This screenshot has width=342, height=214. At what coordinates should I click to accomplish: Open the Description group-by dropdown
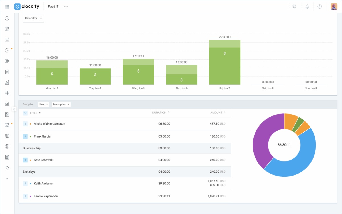point(61,104)
